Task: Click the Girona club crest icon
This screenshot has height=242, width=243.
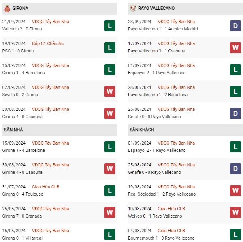Action: tap(6, 8)
